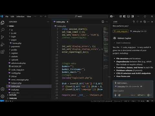Open editor More Actions ellipsis
Viewport: 155px width, 116px height.
point(107,22)
